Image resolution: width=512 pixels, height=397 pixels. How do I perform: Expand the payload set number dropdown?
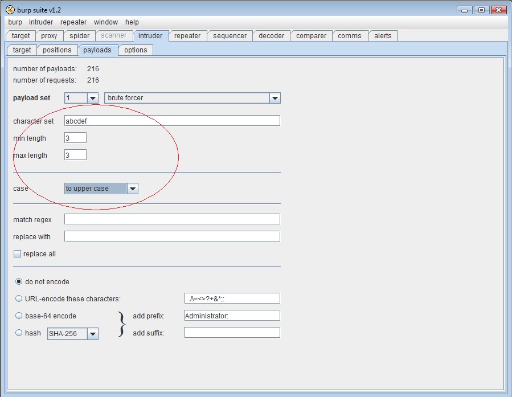coord(93,98)
